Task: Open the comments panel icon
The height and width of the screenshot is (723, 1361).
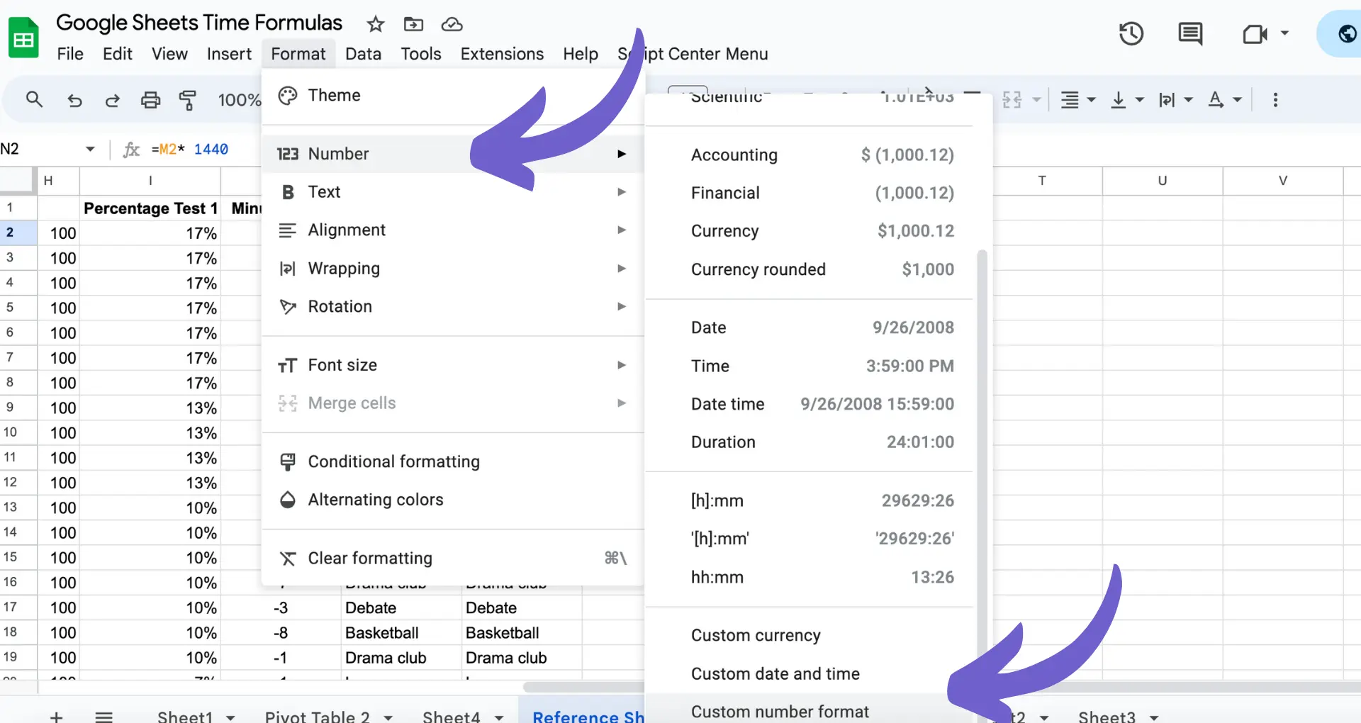Action: pyautogui.click(x=1190, y=33)
